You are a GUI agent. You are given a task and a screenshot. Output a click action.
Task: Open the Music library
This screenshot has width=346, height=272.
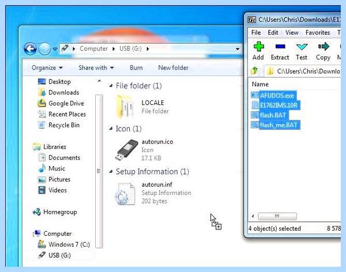click(x=51, y=168)
